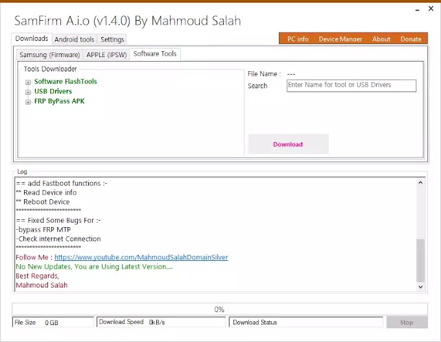Focus the tool search input field
The height and width of the screenshot is (342, 441).
[x=352, y=85]
